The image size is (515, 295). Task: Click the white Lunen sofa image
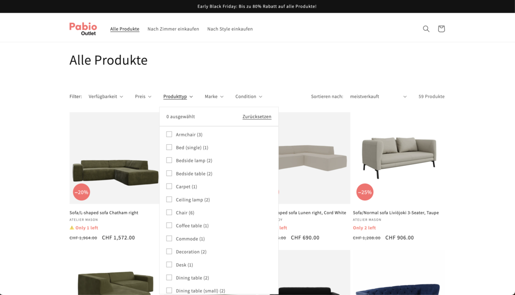tap(314, 158)
